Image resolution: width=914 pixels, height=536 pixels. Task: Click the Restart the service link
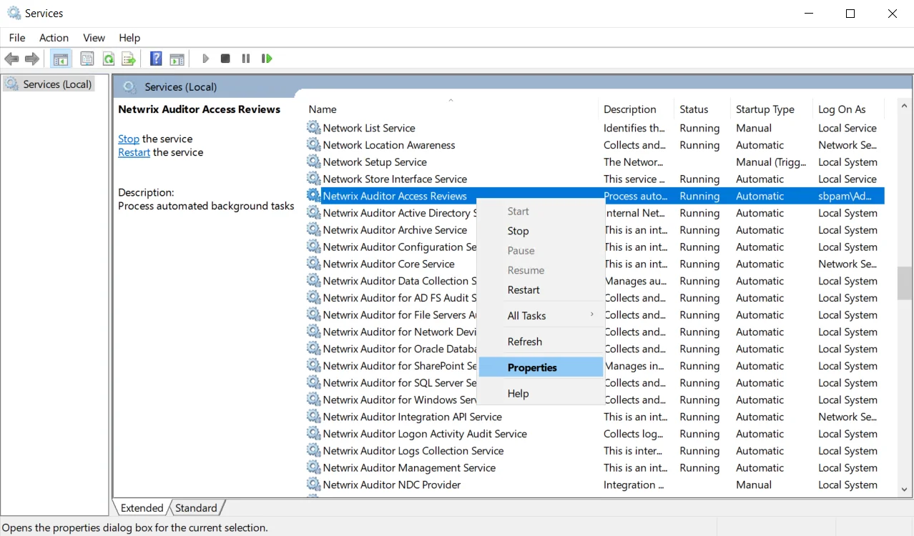pos(134,152)
